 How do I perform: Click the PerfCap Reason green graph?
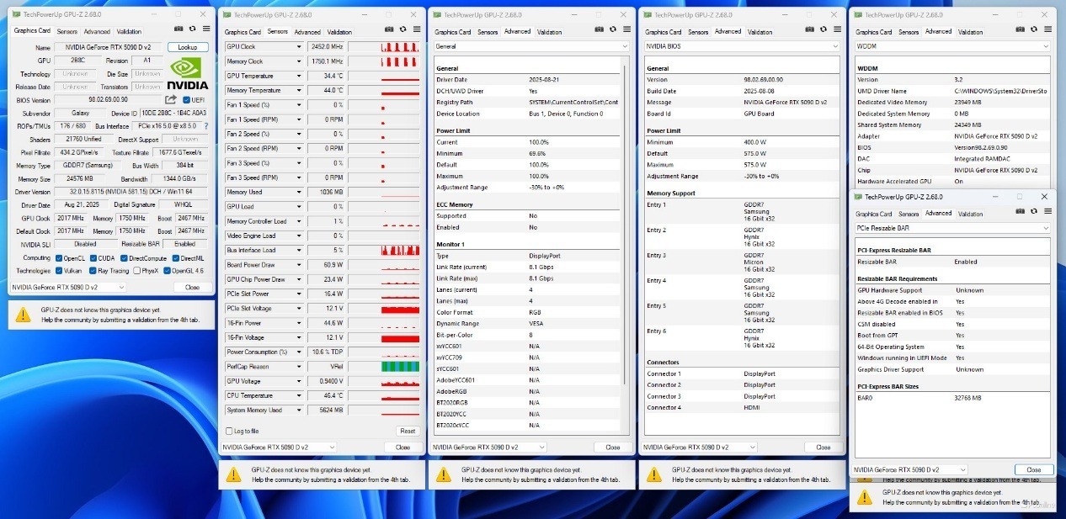point(400,367)
